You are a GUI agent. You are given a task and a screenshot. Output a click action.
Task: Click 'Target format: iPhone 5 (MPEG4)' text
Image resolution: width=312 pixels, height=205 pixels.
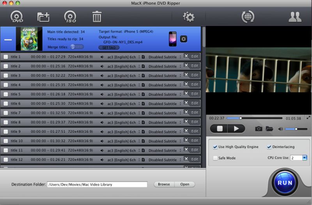click(x=126, y=32)
